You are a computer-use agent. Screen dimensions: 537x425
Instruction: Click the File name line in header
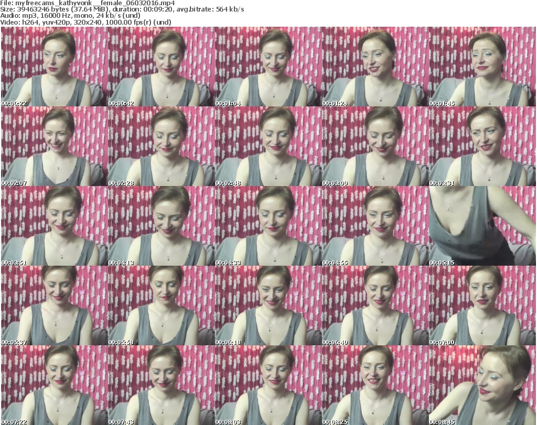click(88, 3)
